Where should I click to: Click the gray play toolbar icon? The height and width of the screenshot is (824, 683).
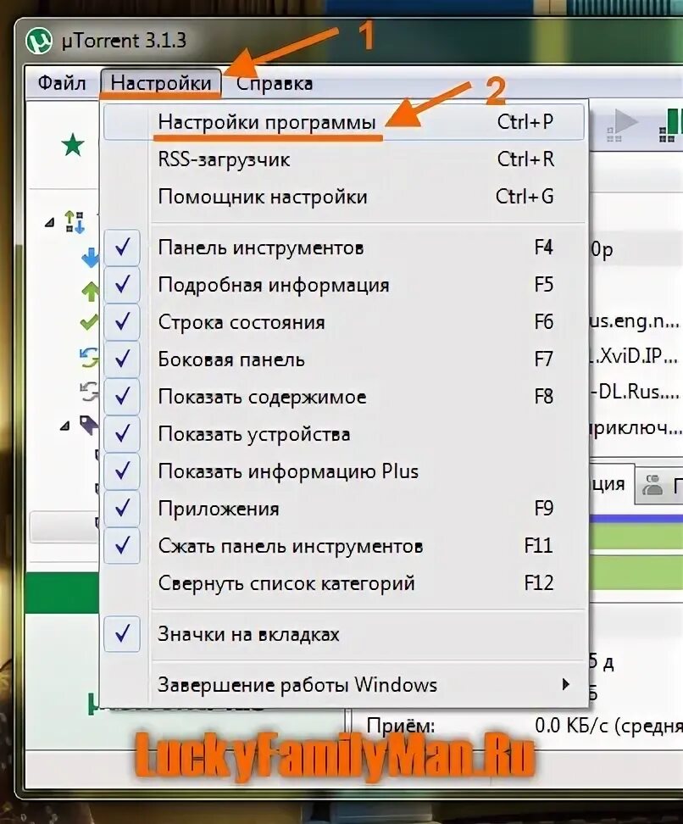[623, 125]
